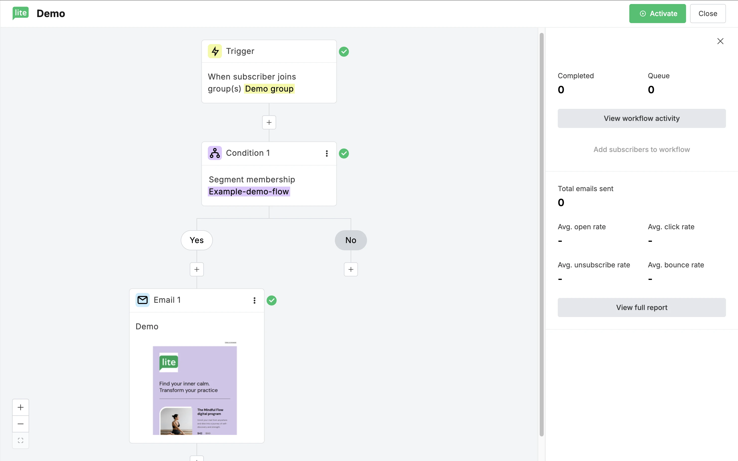Viewport: 738px width, 461px height.
Task: Click the Queue count label
Action: (x=659, y=75)
